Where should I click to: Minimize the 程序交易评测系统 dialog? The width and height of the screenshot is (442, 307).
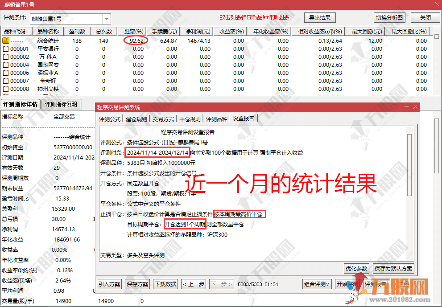[407, 107]
